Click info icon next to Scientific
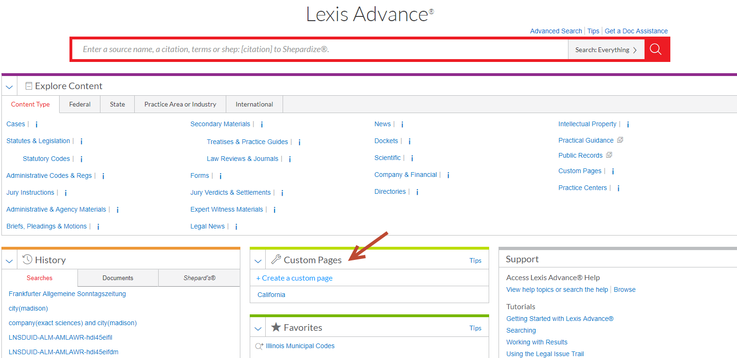The image size is (737, 358). (x=412, y=158)
